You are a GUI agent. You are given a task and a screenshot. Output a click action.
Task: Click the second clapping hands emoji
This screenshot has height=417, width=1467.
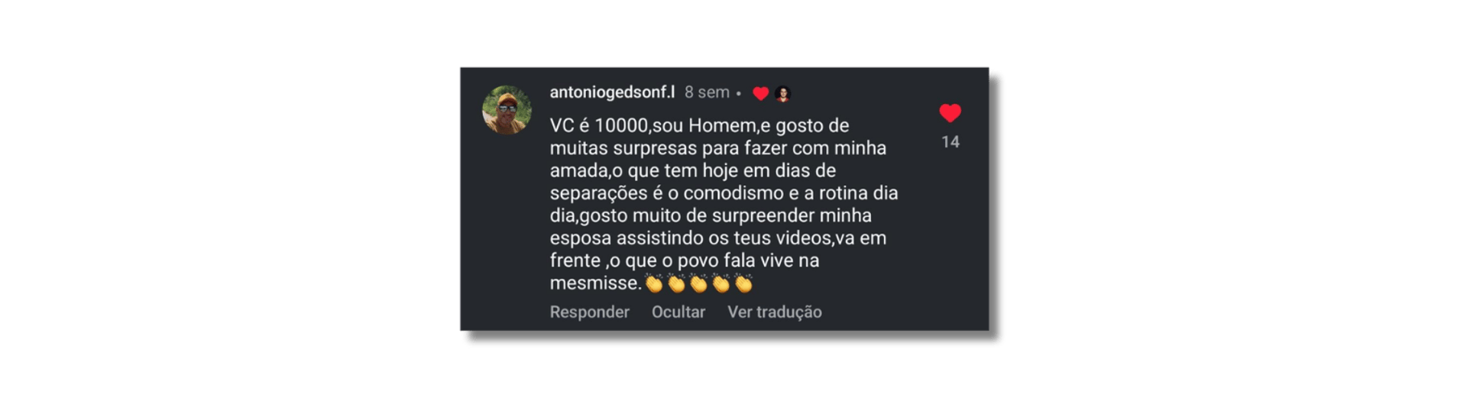676,283
